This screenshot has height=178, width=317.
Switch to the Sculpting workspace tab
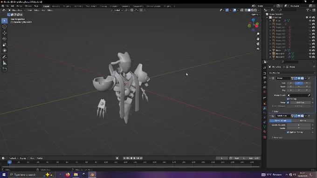pos(67,6)
